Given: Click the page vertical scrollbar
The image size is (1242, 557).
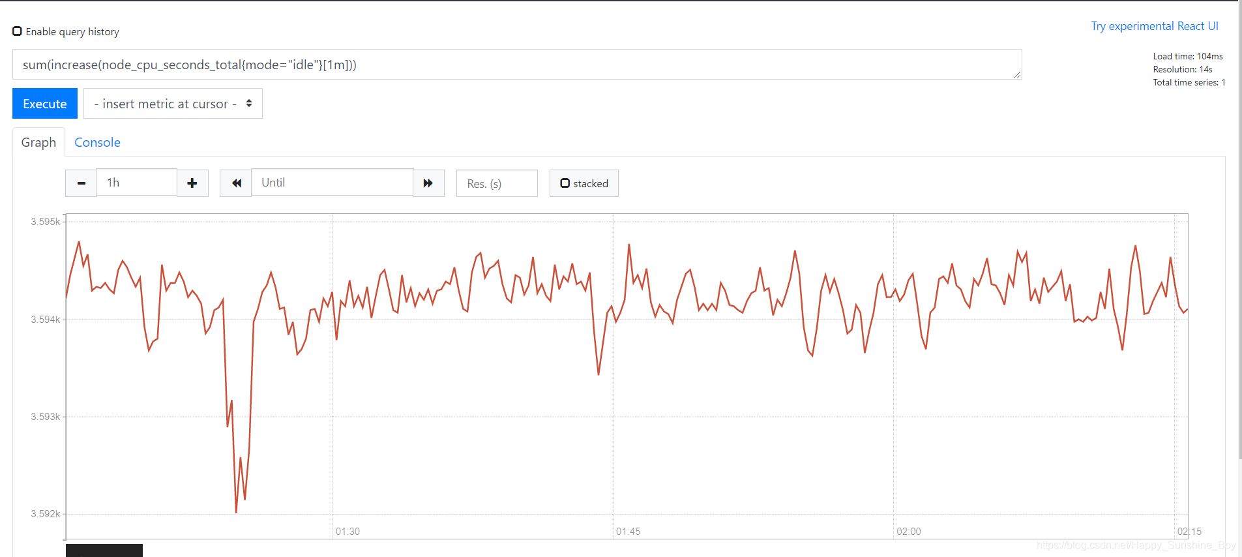Looking at the screenshot, I should (1239, 228).
